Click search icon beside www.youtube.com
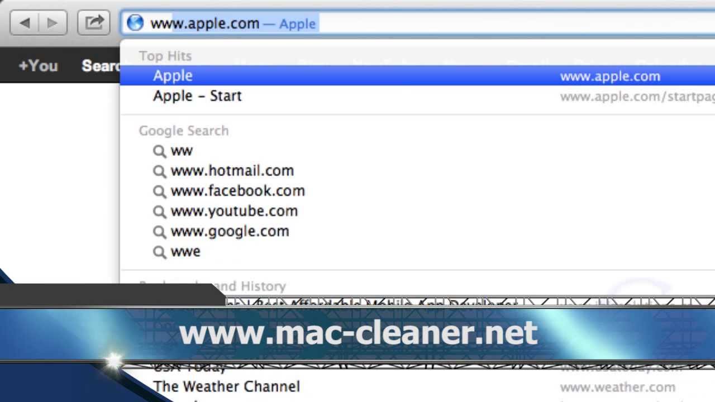 click(160, 212)
